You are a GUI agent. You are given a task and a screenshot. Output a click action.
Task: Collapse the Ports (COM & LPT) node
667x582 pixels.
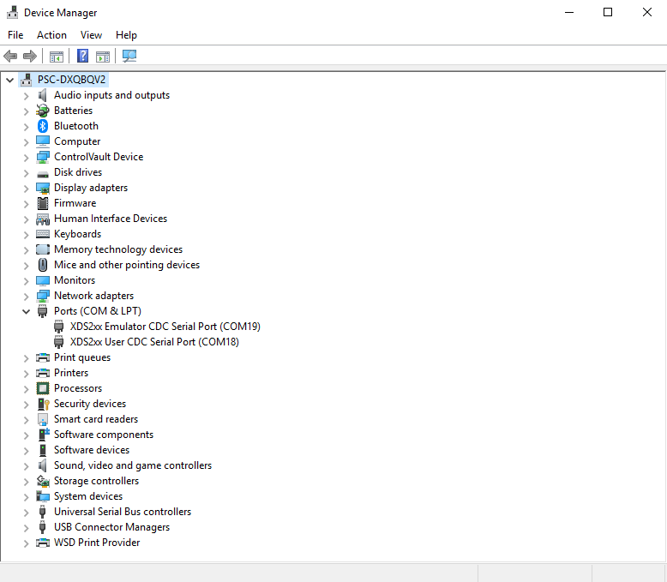coord(26,311)
